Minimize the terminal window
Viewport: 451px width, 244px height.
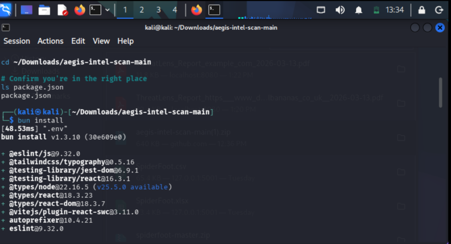[415, 28]
